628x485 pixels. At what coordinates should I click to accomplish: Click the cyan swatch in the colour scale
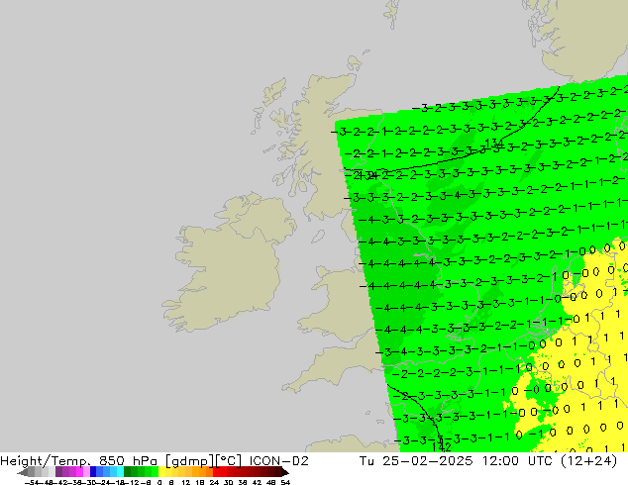tap(120, 471)
